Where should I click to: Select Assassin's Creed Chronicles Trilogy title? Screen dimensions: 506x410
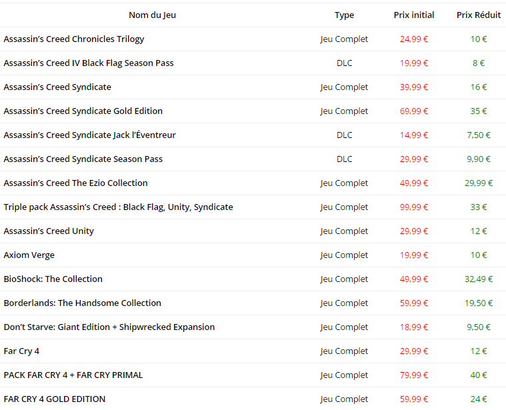[74, 39]
